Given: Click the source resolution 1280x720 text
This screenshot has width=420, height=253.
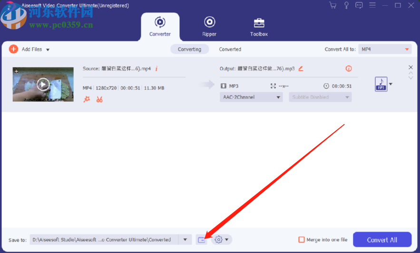Looking at the screenshot, I should (x=106, y=88).
